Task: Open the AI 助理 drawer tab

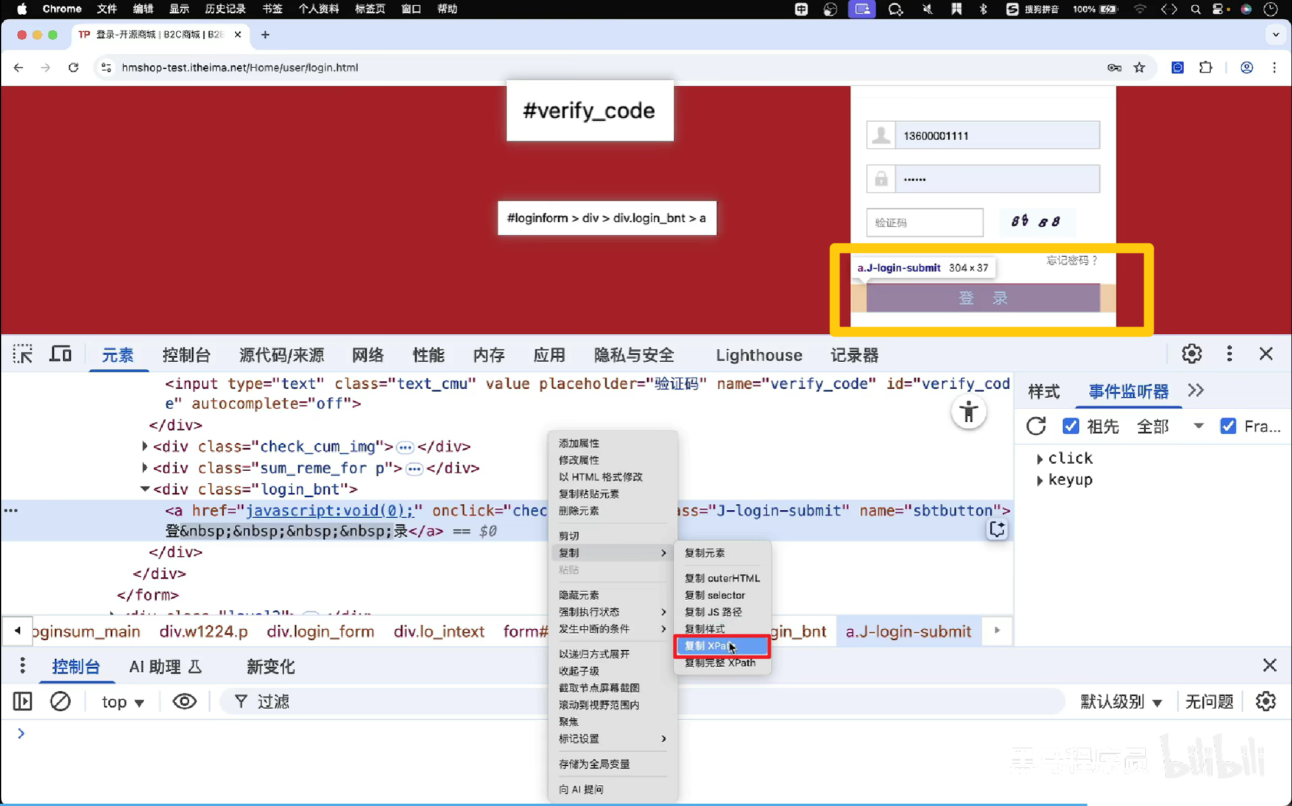Action: tap(166, 666)
